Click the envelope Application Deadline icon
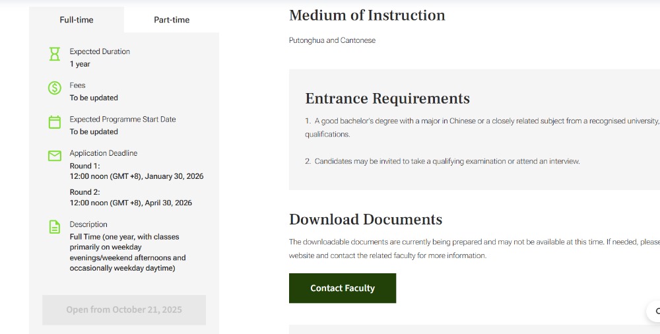660x334 pixels. (55, 156)
